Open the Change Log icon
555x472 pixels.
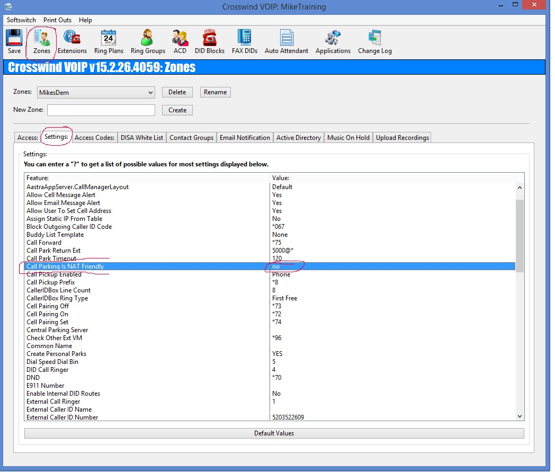click(x=374, y=41)
